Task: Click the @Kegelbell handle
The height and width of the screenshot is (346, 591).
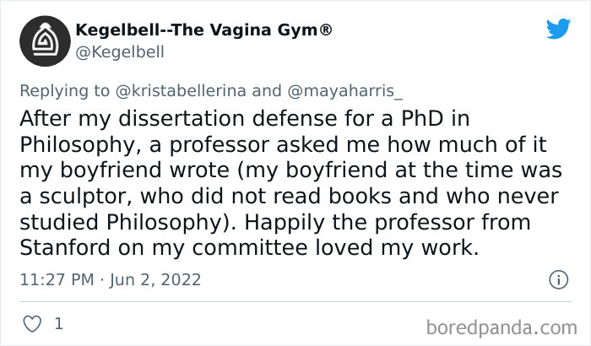Action: pos(120,52)
